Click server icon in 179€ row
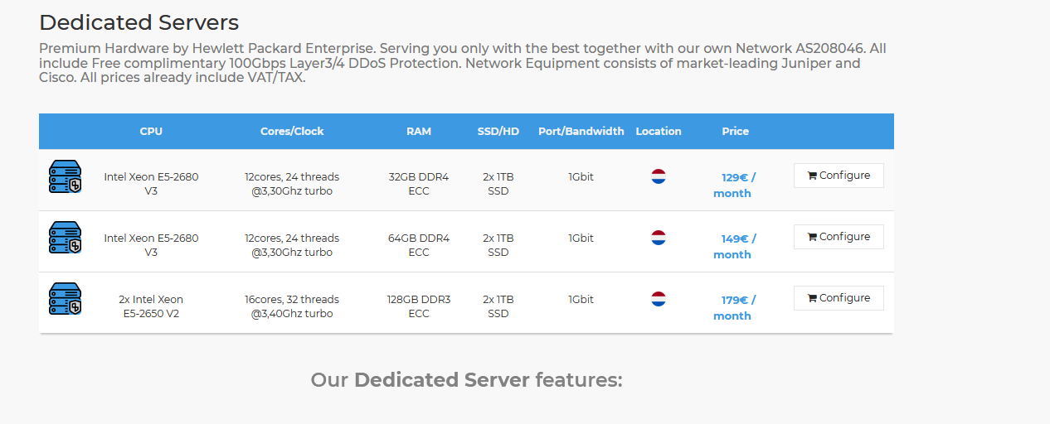The image size is (1050, 424). 65,299
